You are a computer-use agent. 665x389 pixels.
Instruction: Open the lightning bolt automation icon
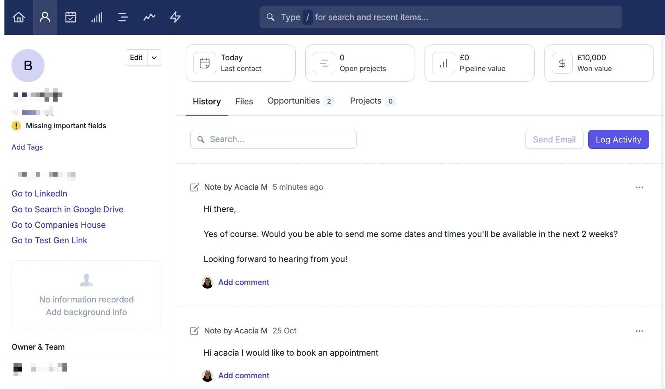175,17
